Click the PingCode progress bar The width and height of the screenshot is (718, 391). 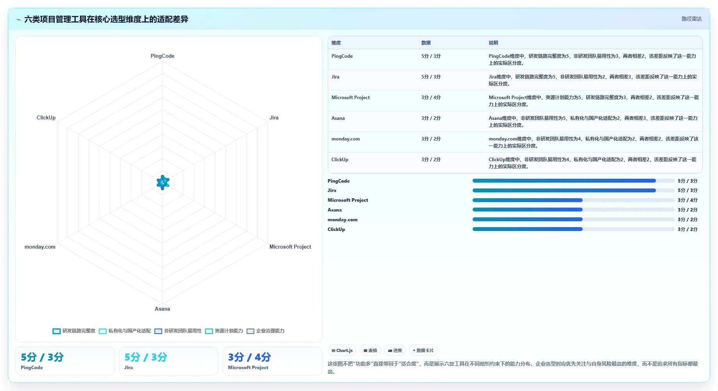coord(573,181)
